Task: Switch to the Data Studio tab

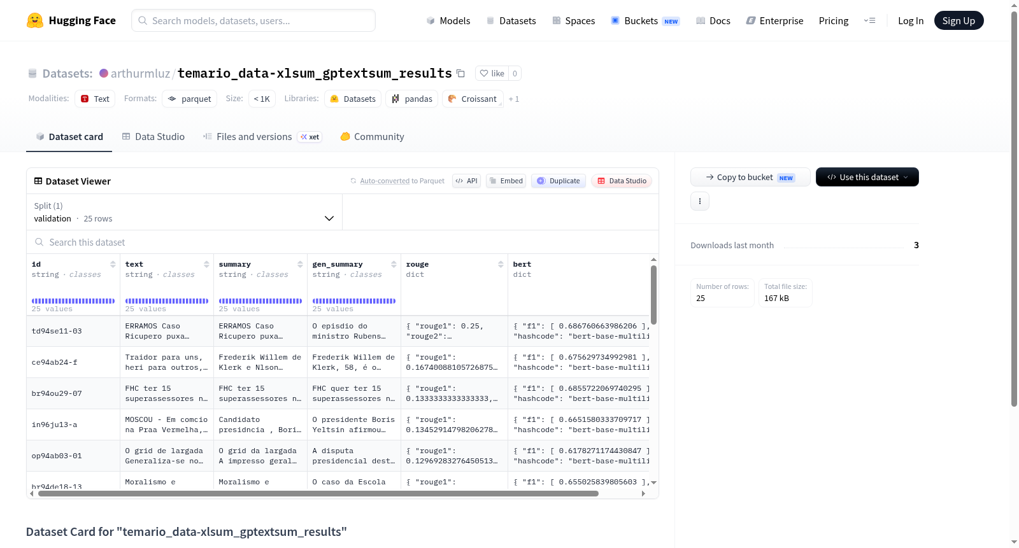Action: [153, 137]
